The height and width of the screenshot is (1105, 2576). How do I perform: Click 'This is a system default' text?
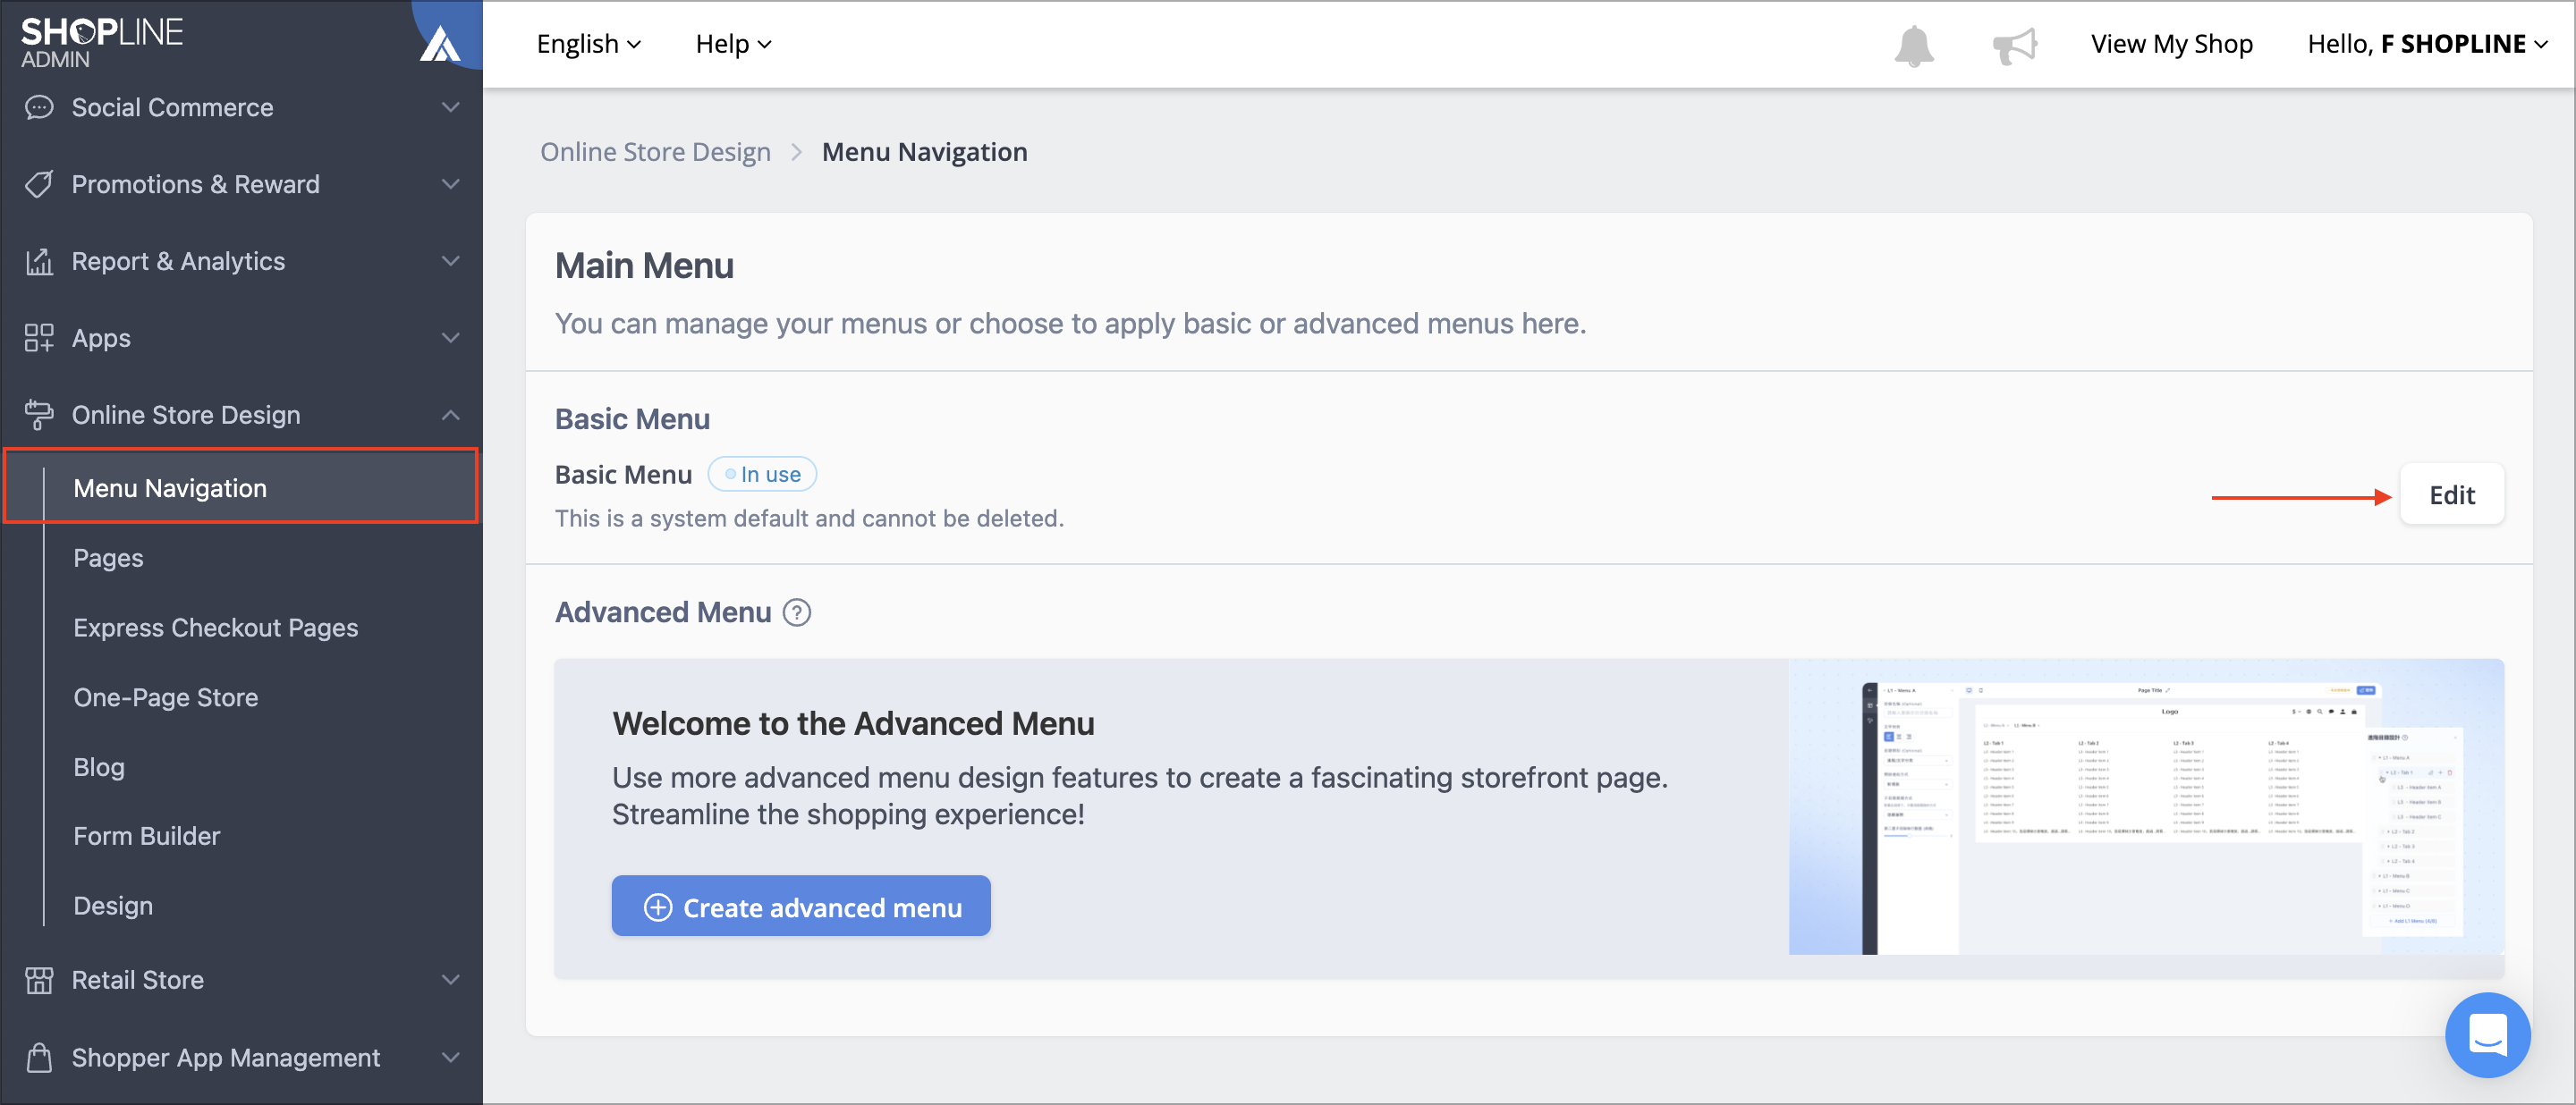tap(809, 519)
